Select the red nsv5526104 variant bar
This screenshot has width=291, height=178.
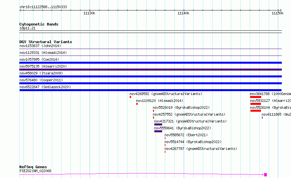[x=256, y=111]
